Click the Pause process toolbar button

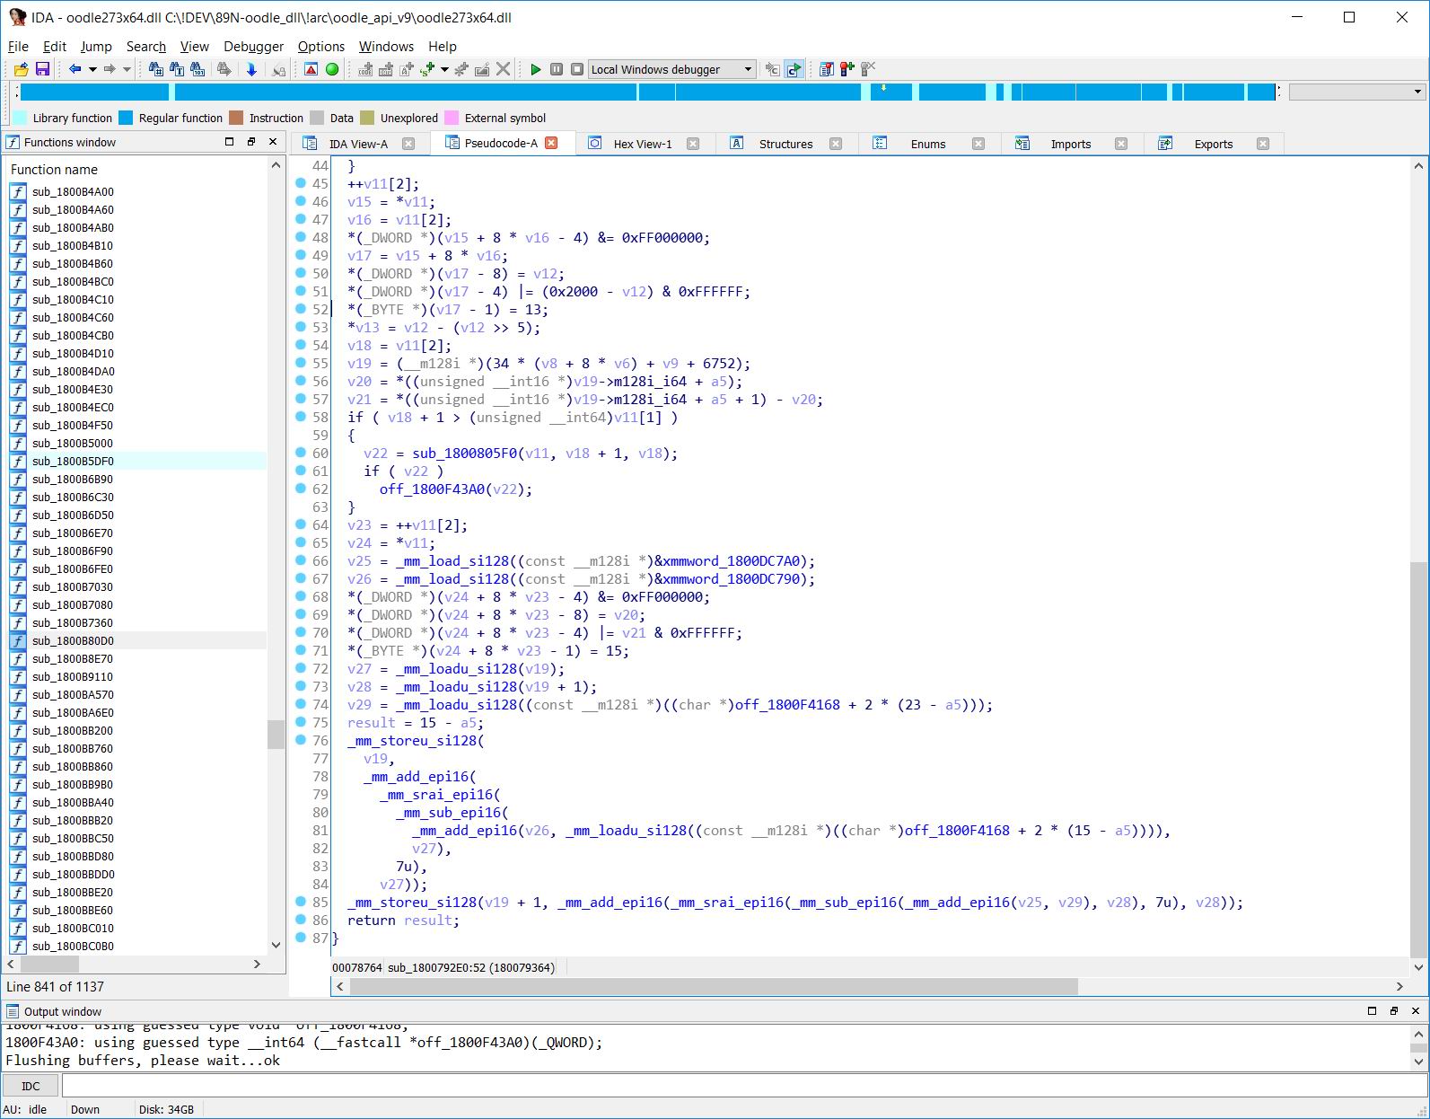coord(557,69)
